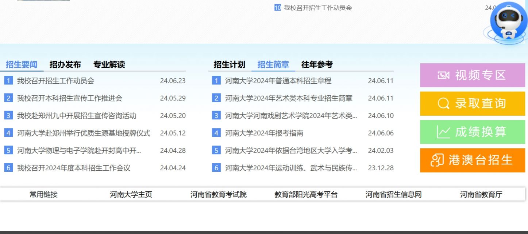Screen dimensions: 528x234
Task: Click the 常用链接 label
Action: pyautogui.click(x=43, y=195)
